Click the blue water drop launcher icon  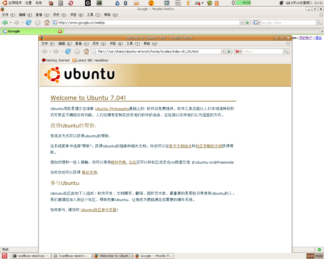tap(117, 3)
